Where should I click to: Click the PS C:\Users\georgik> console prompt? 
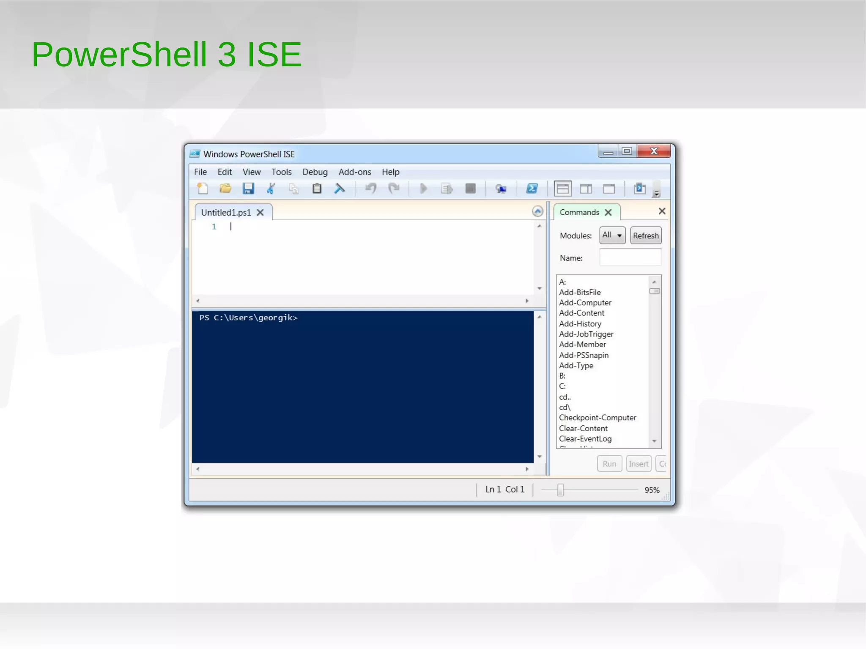[249, 318]
